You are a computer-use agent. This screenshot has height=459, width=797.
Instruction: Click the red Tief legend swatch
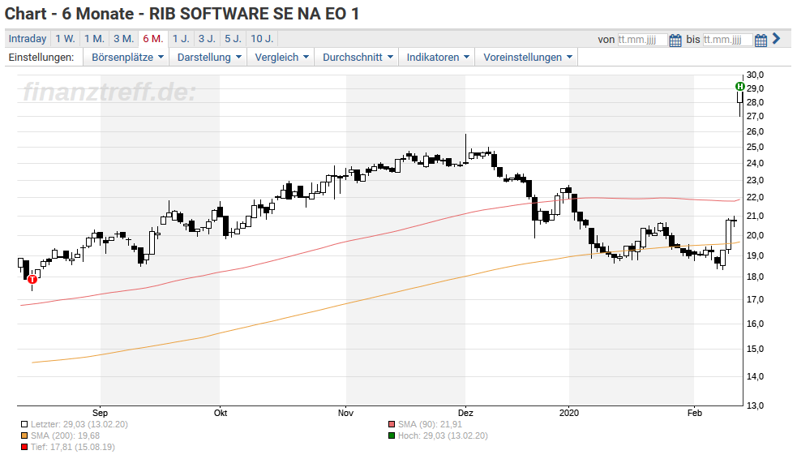click(x=24, y=448)
